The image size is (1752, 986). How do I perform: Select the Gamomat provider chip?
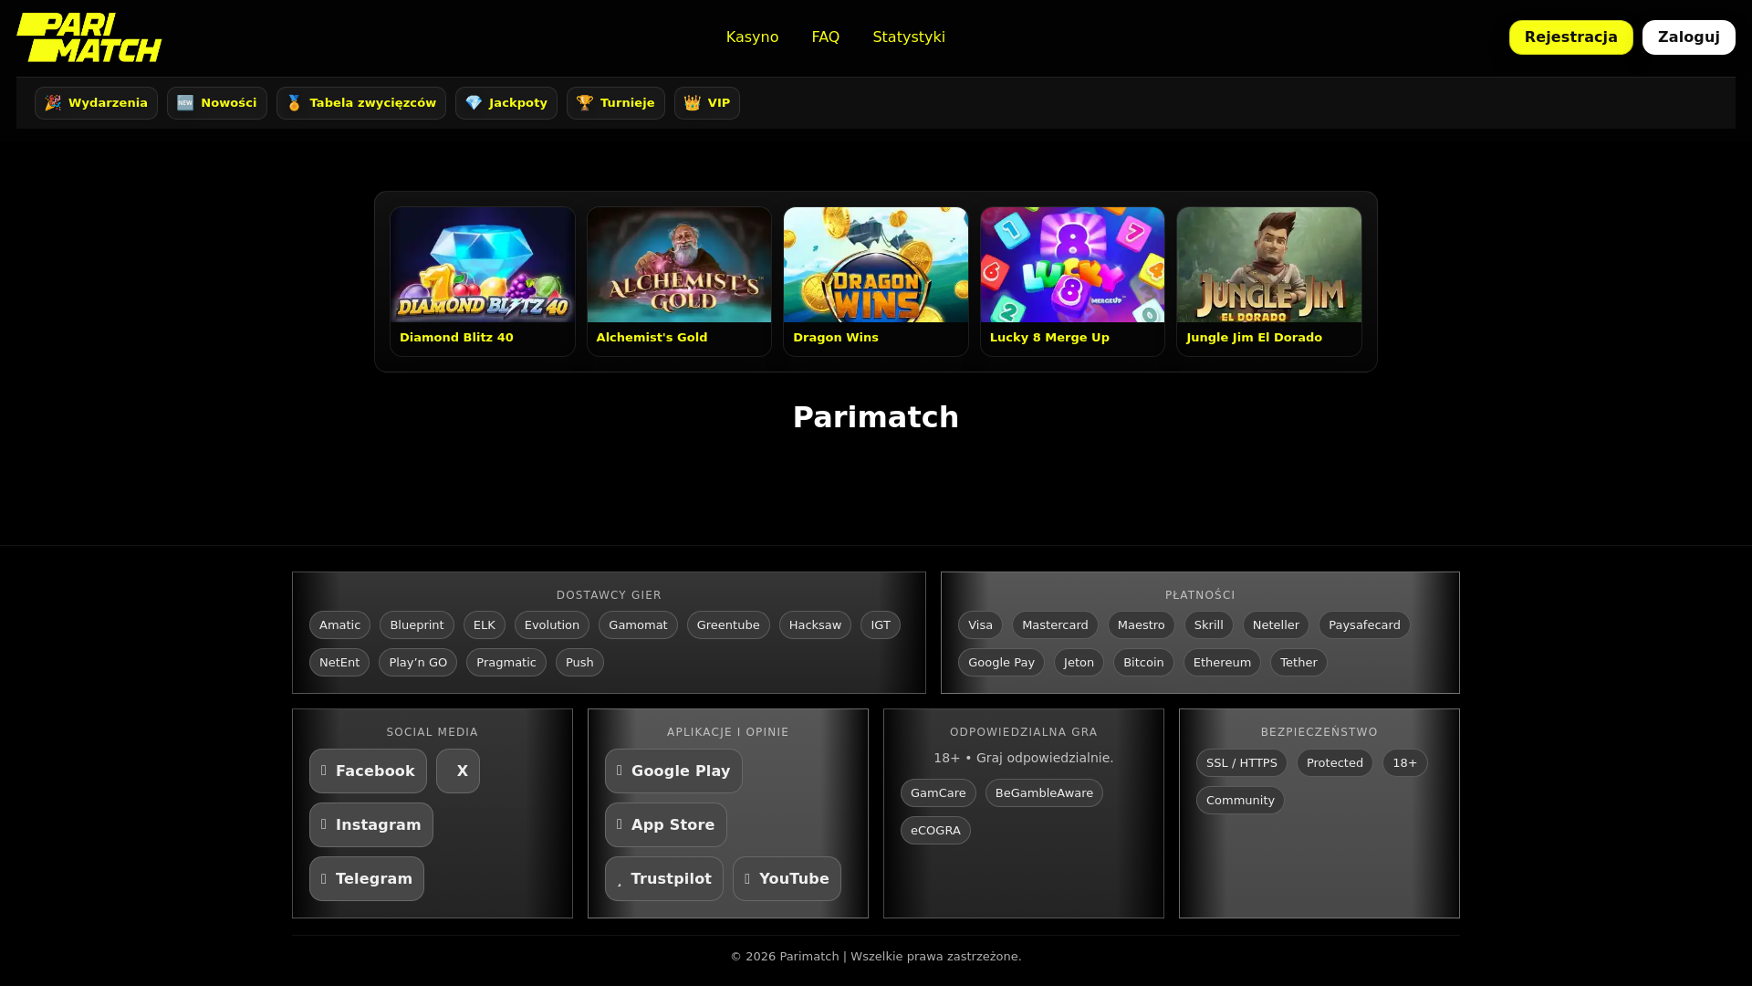pyautogui.click(x=638, y=625)
